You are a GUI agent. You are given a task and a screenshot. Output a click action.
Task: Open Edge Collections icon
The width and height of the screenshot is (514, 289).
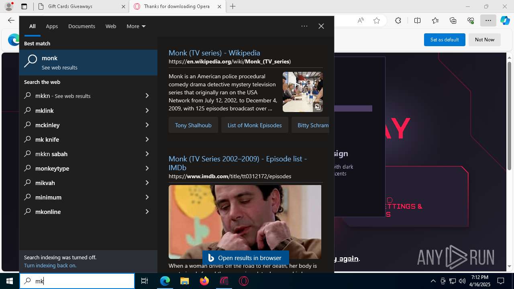(x=453, y=20)
